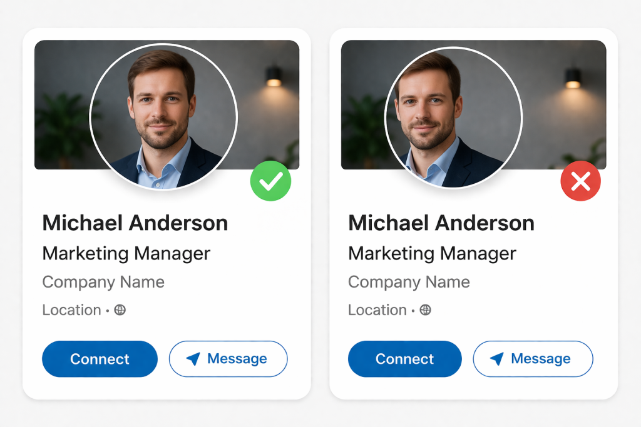Click Location text on left card
The image size is (641, 427).
point(72,310)
